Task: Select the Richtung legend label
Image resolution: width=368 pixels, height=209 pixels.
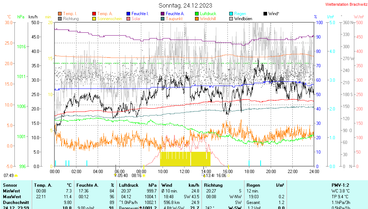Action: pos(71,19)
